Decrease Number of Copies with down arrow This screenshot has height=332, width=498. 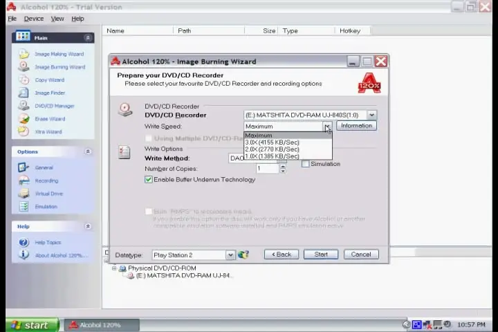(x=283, y=171)
